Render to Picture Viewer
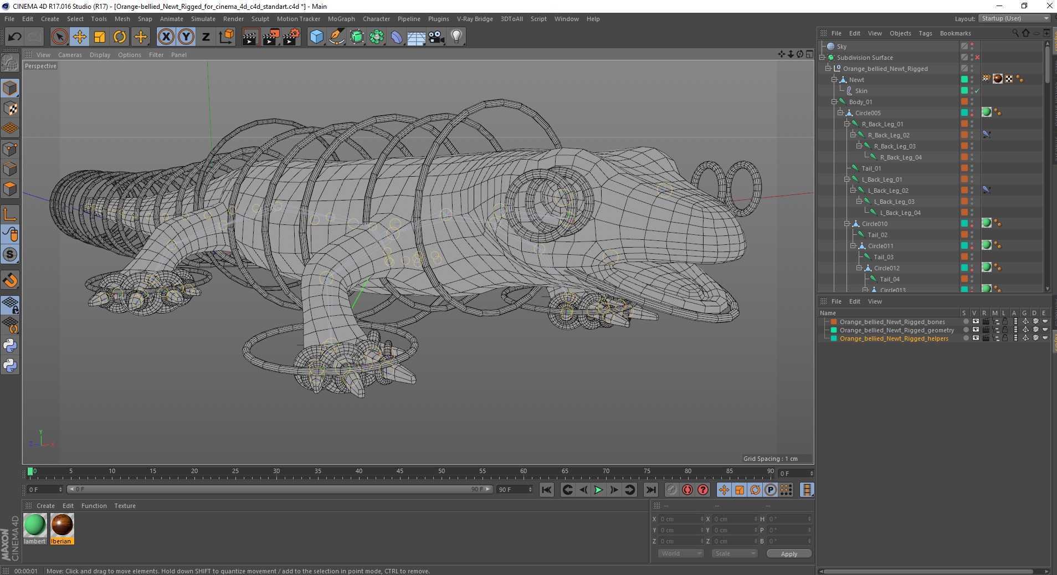Image resolution: width=1057 pixels, height=575 pixels. tap(271, 37)
